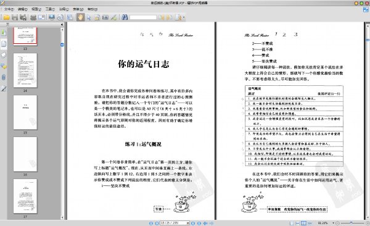Open the fifth menu bar item (C)

(64, 9)
